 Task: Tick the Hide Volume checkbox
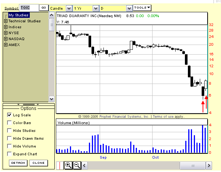click(9, 146)
